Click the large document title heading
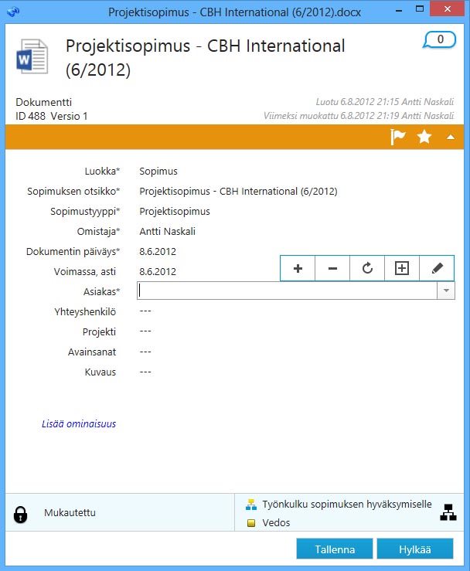Screen dimensions: 470x571 click(x=205, y=58)
